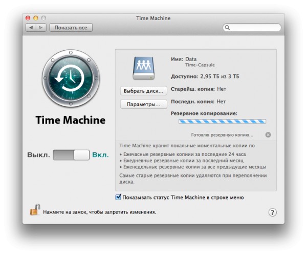Go back with the left arrow button
The width and height of the screenshot is (307, 255).
[31, 28]
